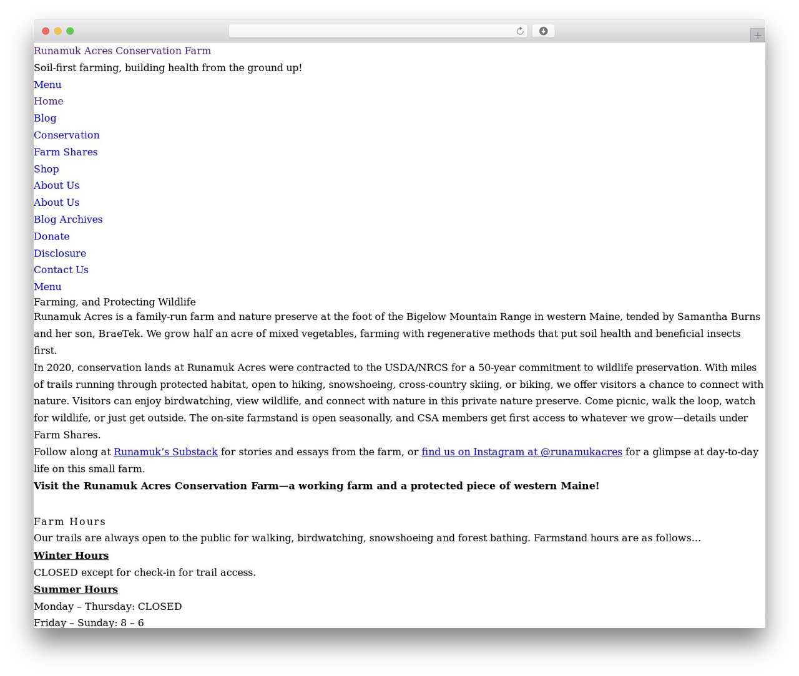Screen dimensions: 799x676
Task: Click the green maximize window button
Action: click(x=70, y=31)
